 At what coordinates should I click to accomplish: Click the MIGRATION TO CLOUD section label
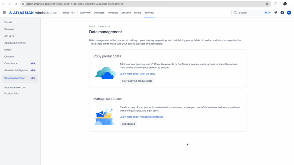pyautogui.click(x=15, y=88)
